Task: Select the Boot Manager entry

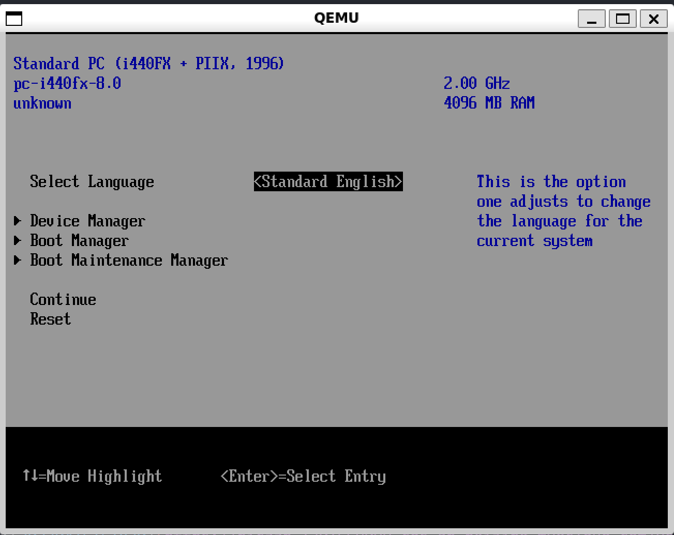Action: [x=79, y=241]
